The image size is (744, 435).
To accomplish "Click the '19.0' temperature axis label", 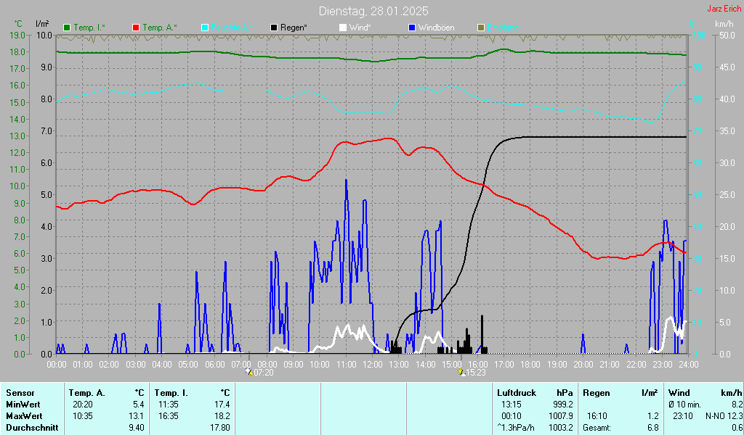I will click(17, 35).
